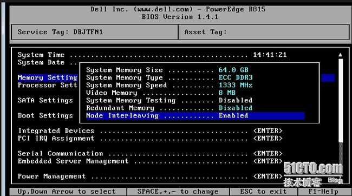Open the SATA Settings entry

(x=45, y=100)
